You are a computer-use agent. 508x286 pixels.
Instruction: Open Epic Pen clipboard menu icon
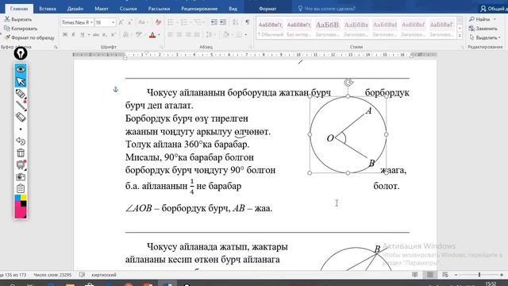click(21, 188)
